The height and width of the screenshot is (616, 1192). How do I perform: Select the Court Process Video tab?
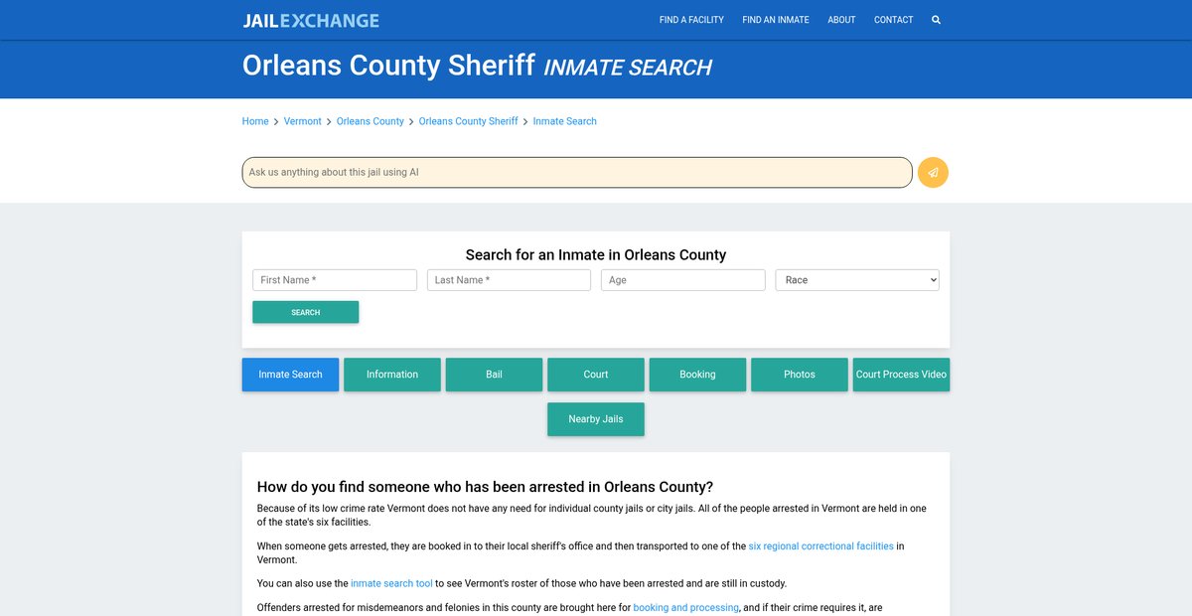(901, 375)
